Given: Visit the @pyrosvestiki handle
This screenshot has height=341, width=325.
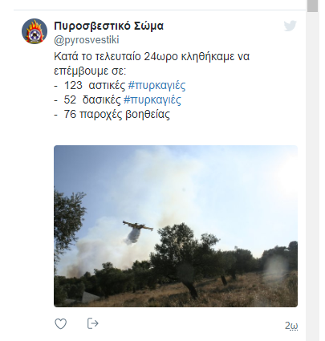Looking at the screenshot, I should point(87,40).
